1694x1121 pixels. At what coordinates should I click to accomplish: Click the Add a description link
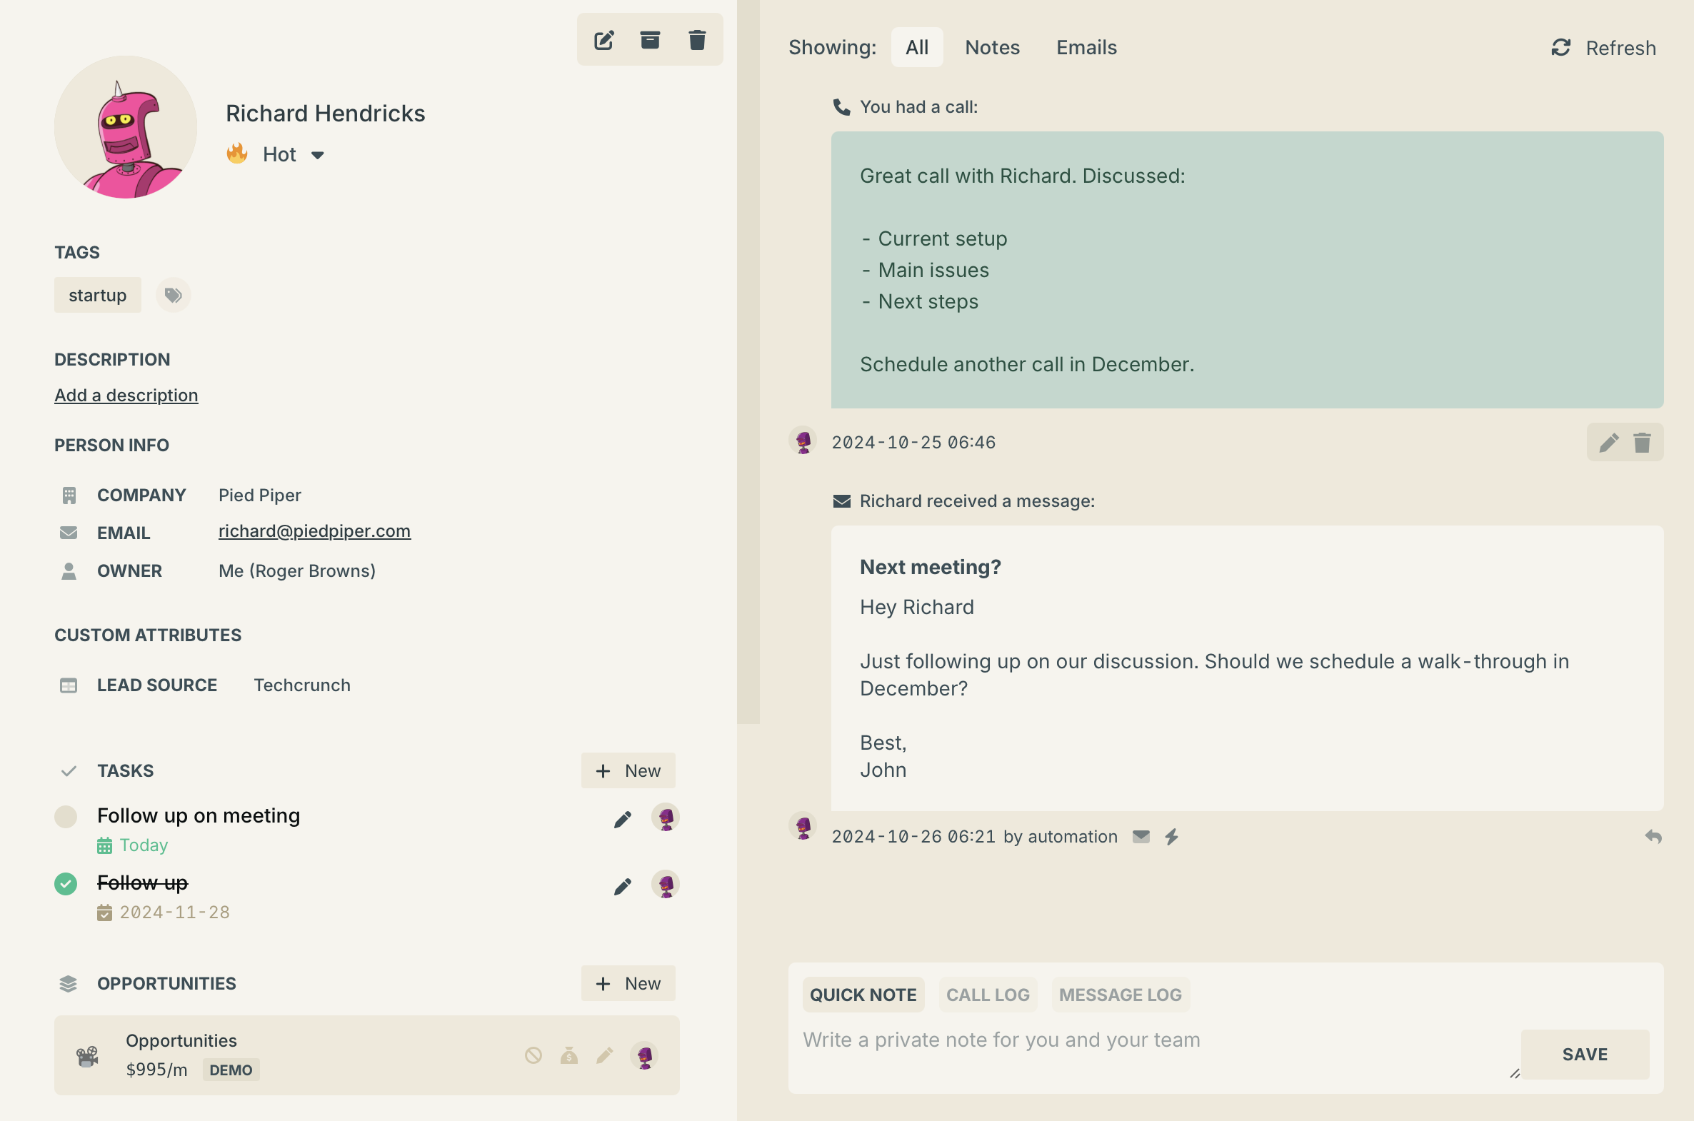point(126,396)
